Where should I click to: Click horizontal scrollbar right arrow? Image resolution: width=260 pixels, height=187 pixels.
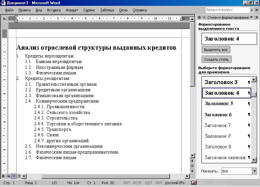pos(187,176)
